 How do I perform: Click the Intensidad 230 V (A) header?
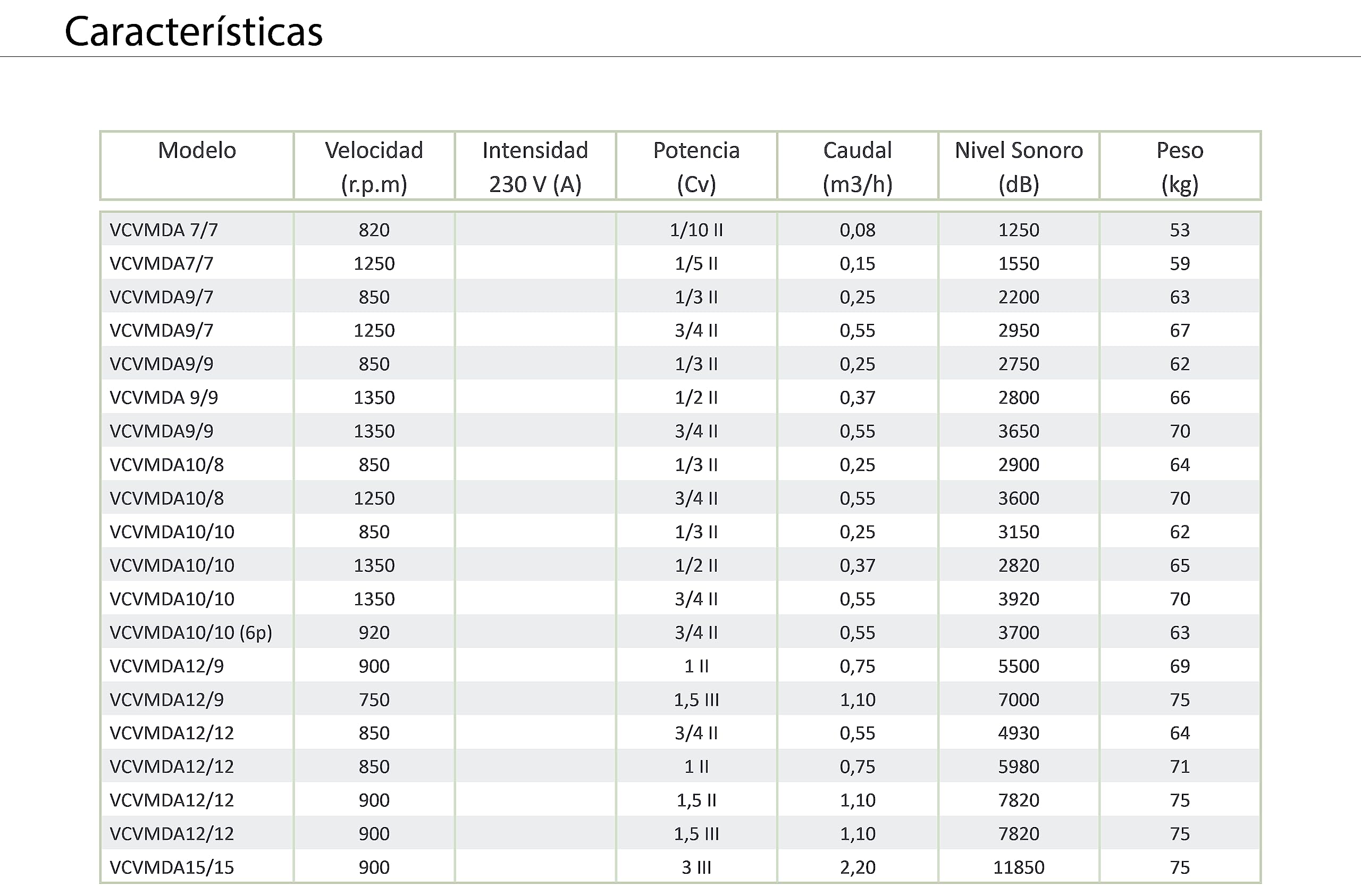click(x=535, y=166)
